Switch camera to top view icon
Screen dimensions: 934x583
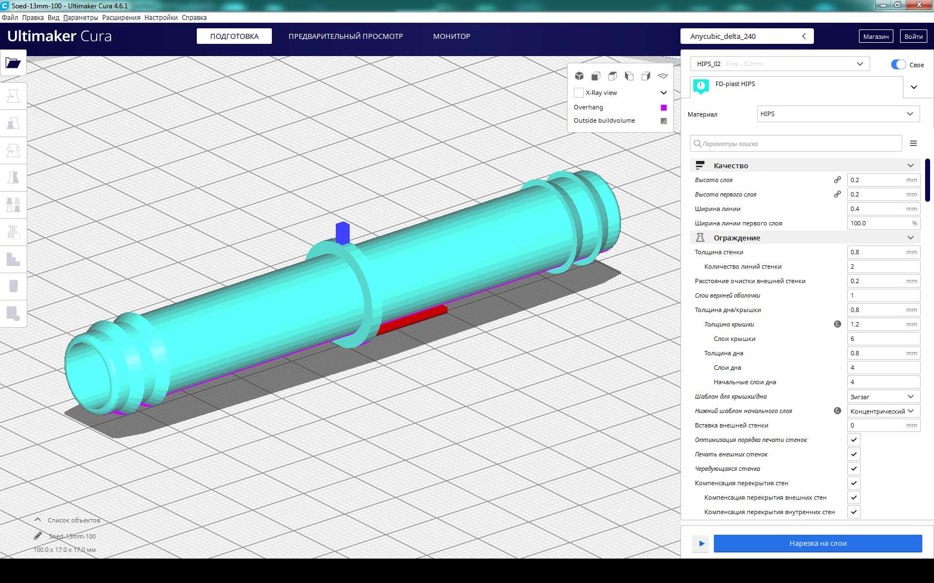click(x=612, y=76)
